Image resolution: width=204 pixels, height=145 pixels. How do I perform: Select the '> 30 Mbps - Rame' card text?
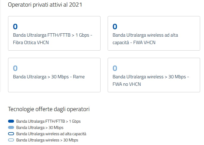coord(49,77)
